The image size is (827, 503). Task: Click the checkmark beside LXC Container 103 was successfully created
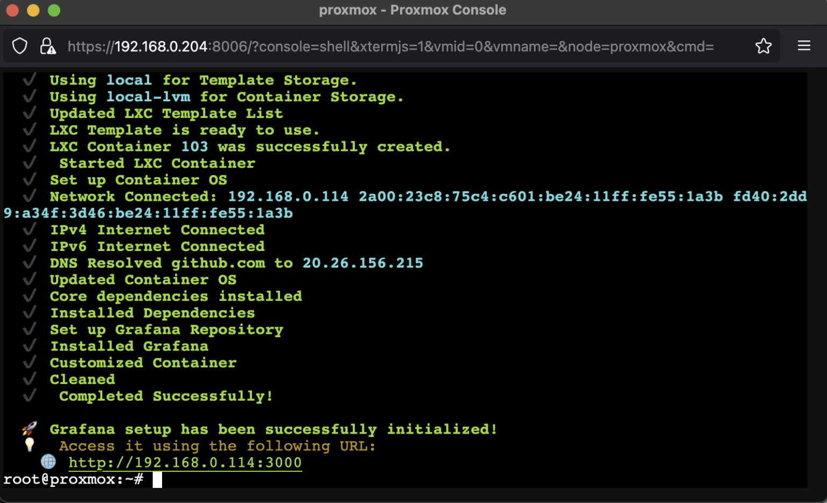pyautogui.click(x=30, y=146)
